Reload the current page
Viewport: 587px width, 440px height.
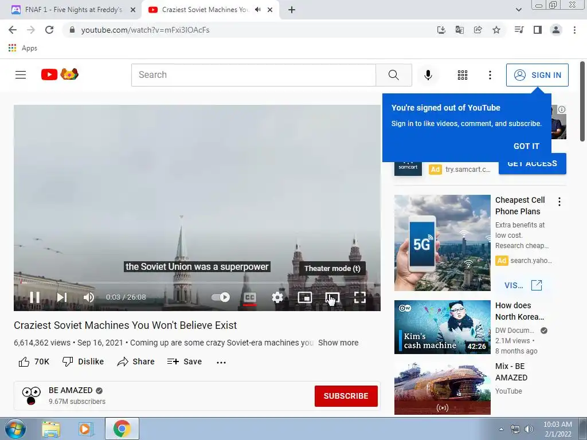click(49, 30)
